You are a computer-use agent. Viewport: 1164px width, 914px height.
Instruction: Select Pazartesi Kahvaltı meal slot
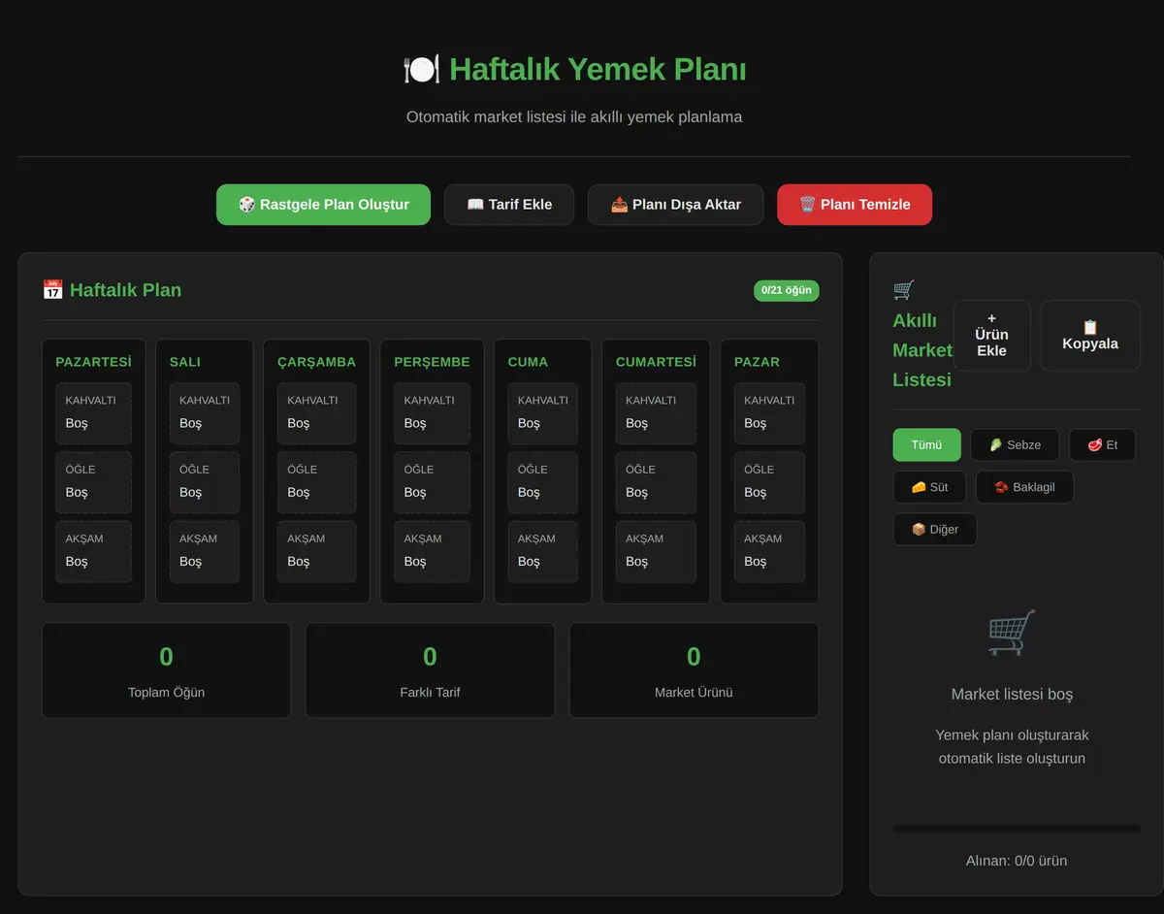pyautogui.click(x=93, y=413)
